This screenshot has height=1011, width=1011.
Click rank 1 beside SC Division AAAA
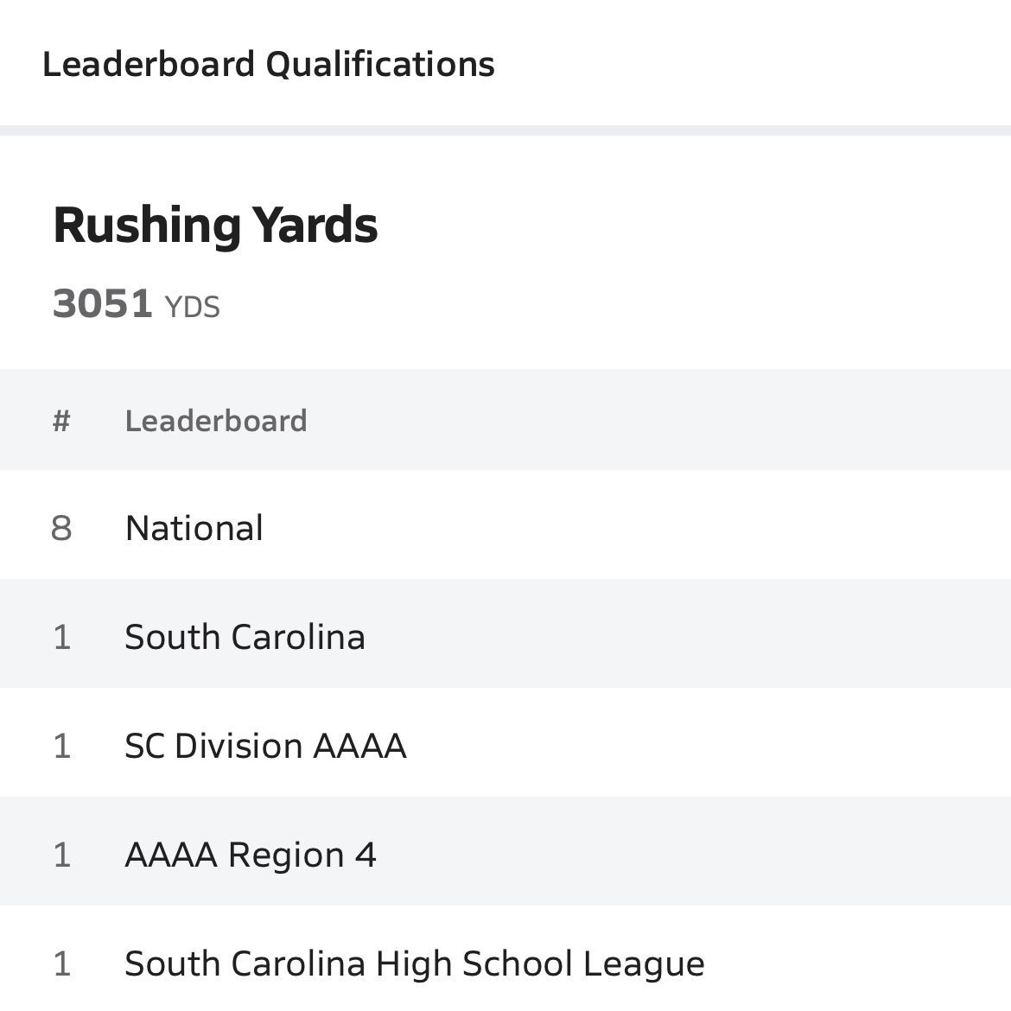[x=61, y=746]
